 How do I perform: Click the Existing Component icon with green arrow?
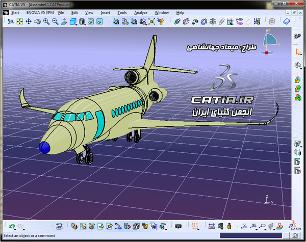click(100, 226)
